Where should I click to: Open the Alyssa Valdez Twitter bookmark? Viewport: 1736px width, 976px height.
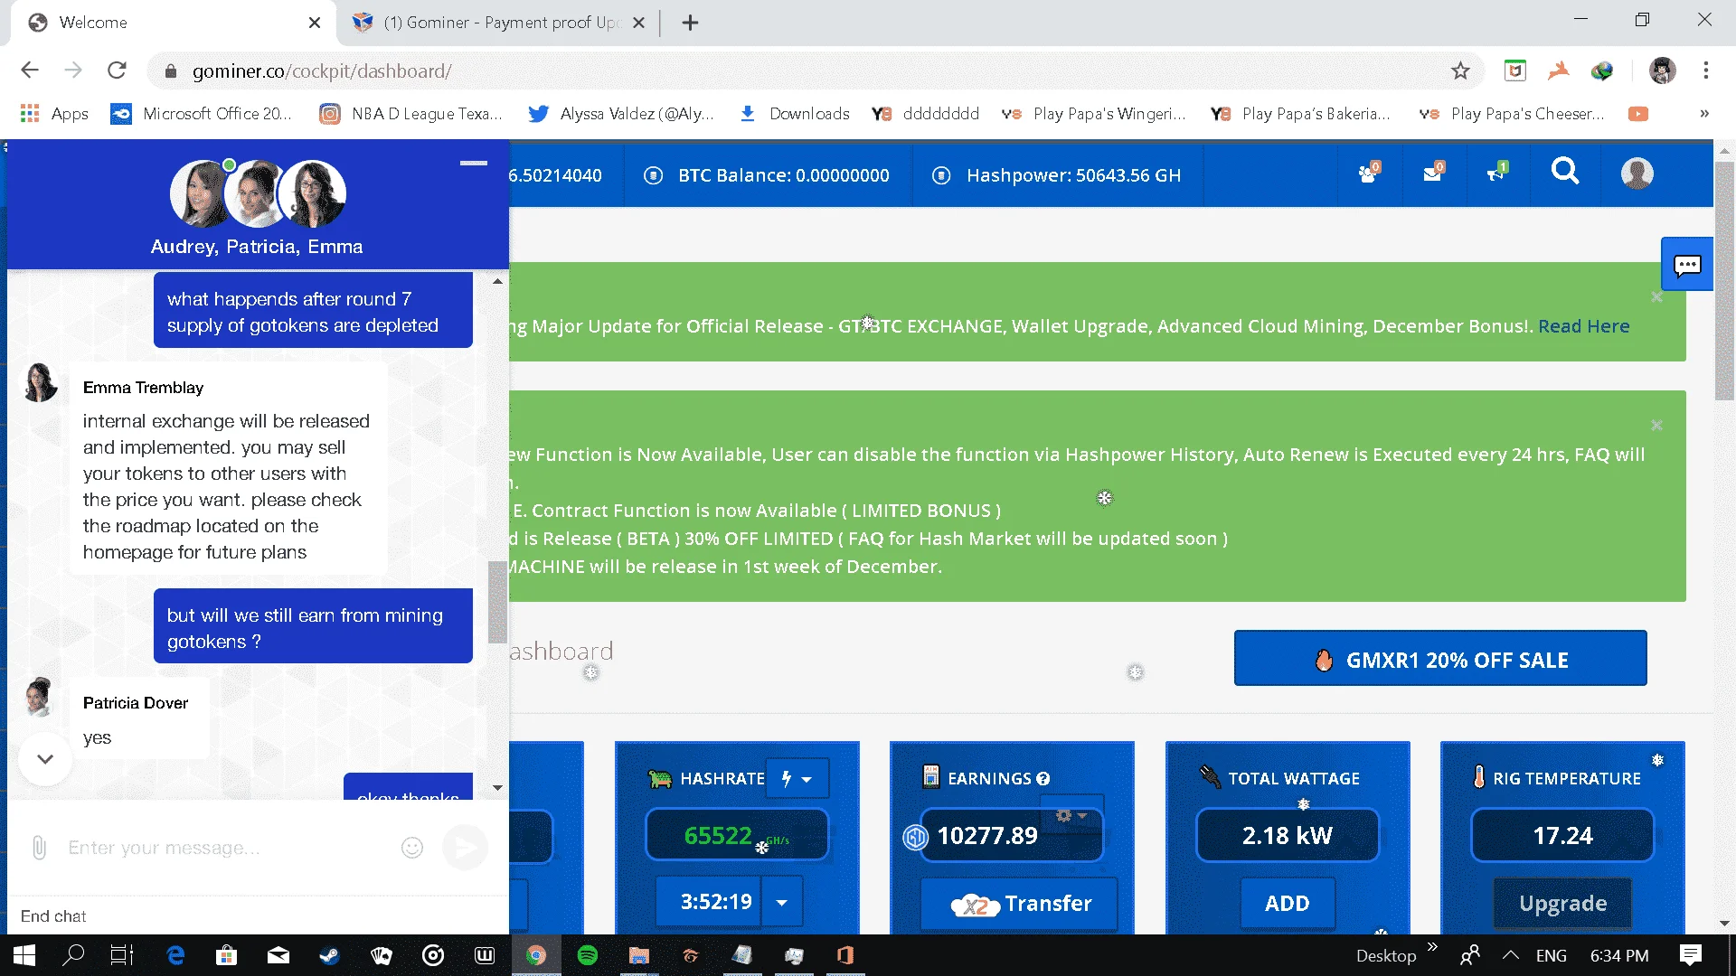pyautogui.click(x=621, y=114)
